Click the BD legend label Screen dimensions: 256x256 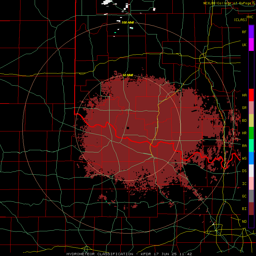[244, 121]
